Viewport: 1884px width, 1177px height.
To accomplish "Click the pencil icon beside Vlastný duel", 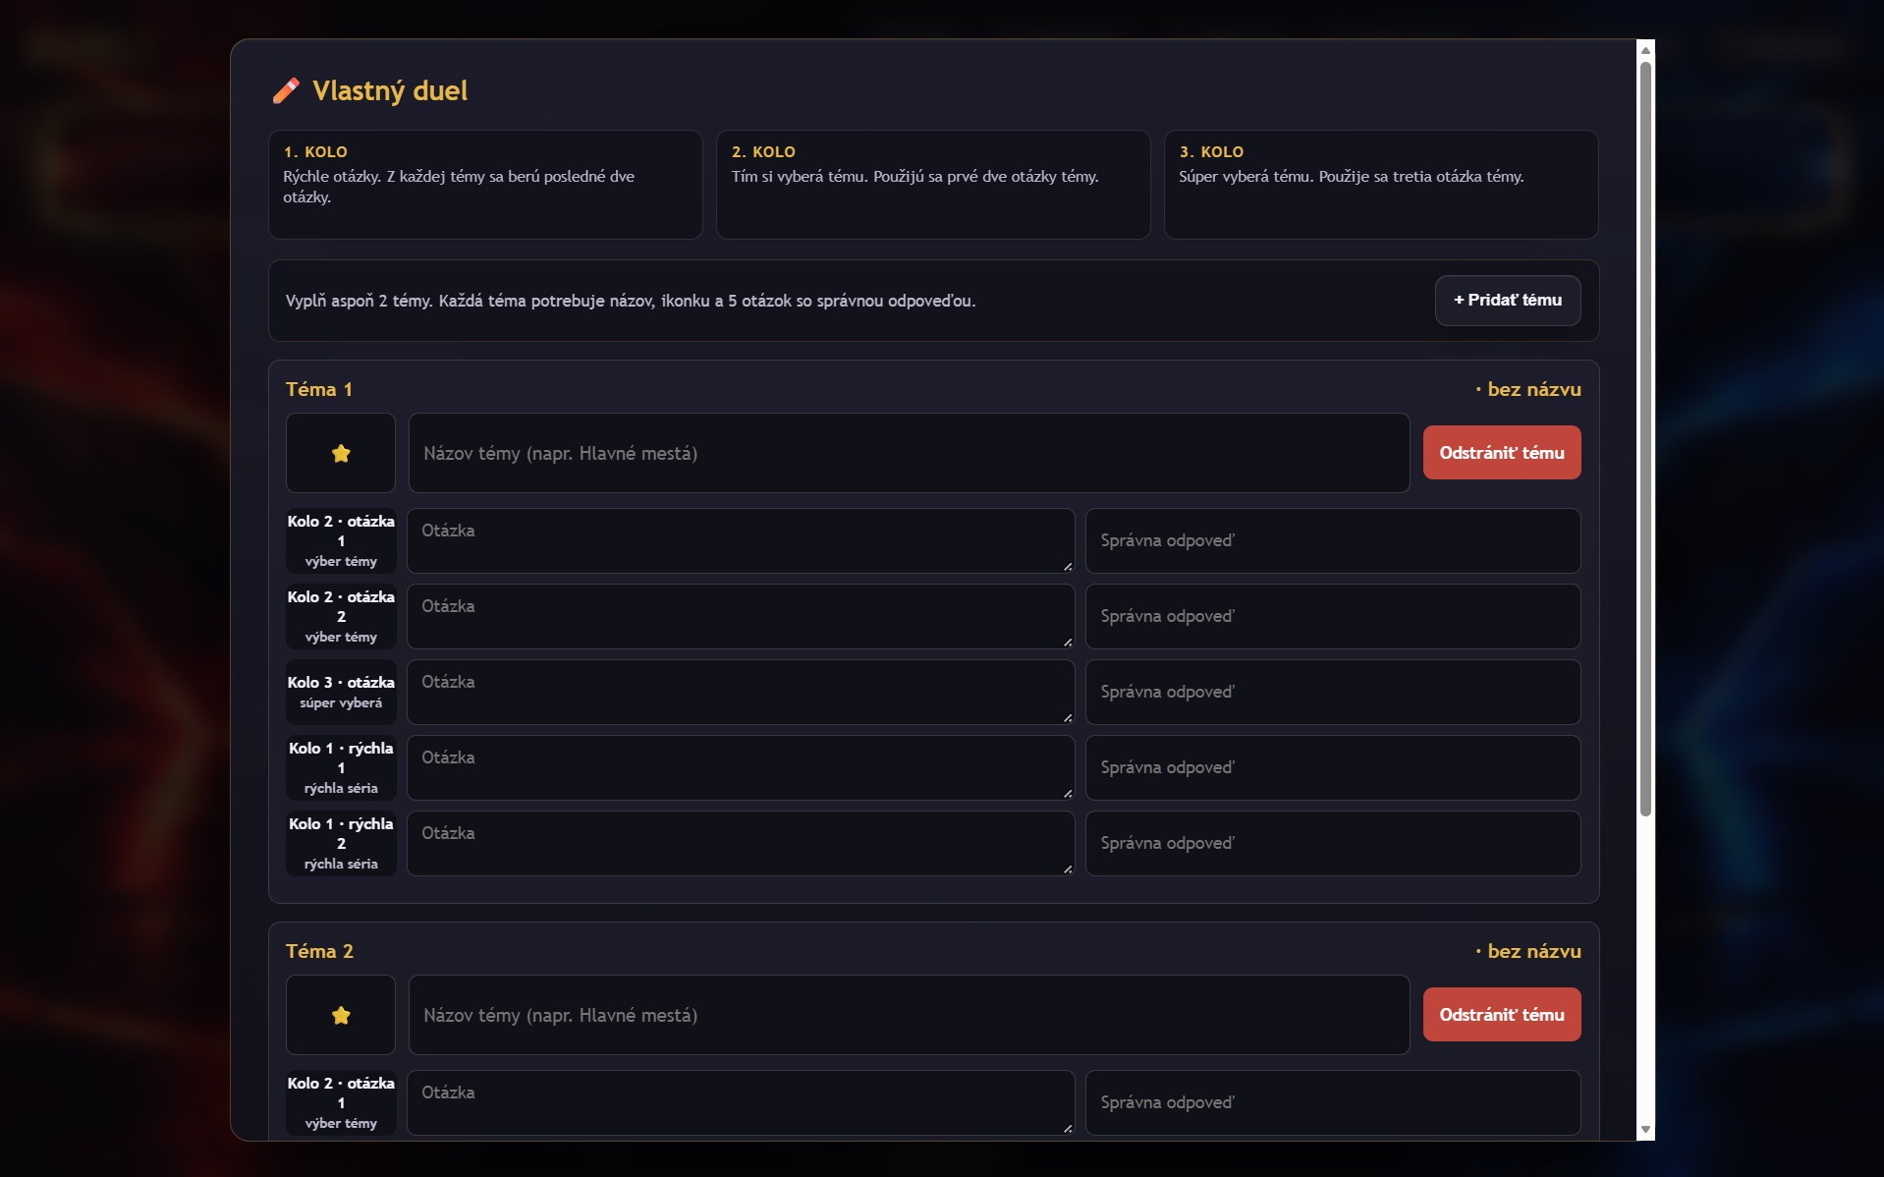I will point(286,90).
